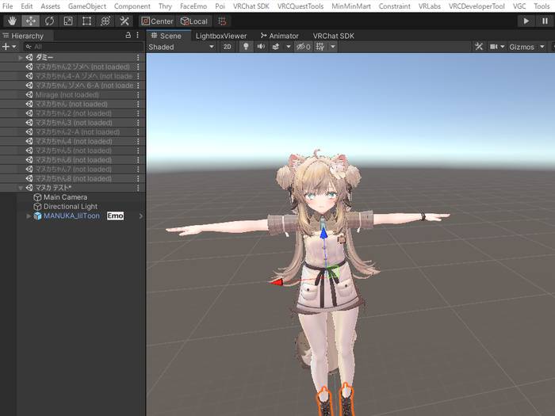Toggle Local handle rotation
555x416 pixels.
pos(194,21)
